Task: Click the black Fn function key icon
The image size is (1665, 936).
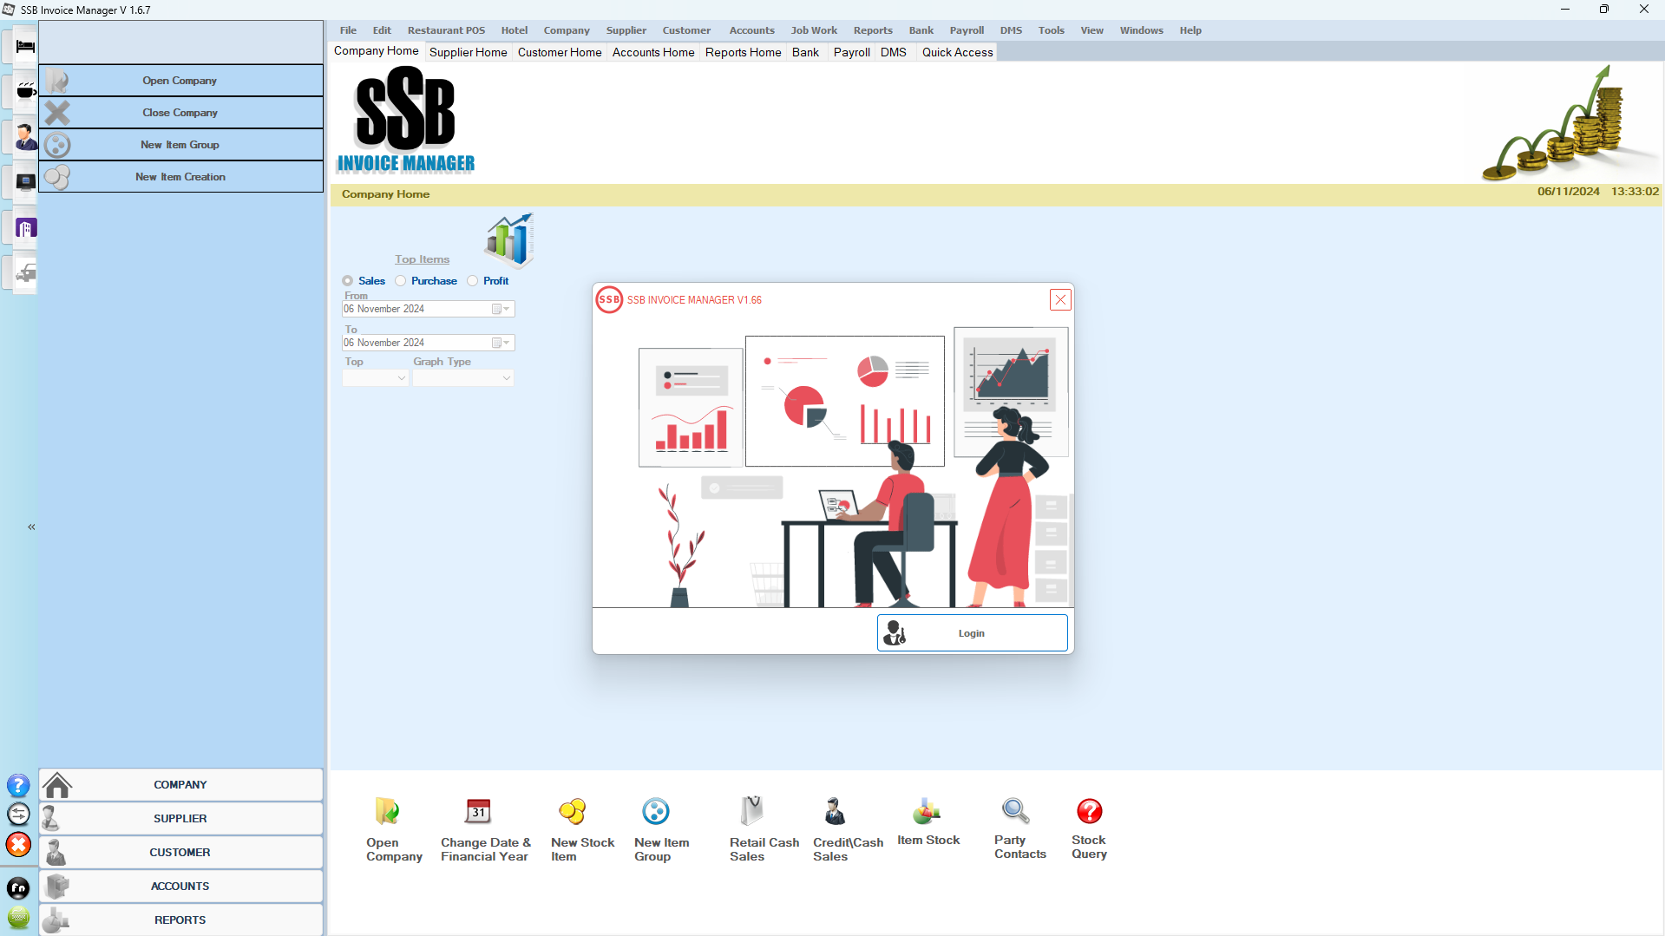Action: click(x=18, y=888)
